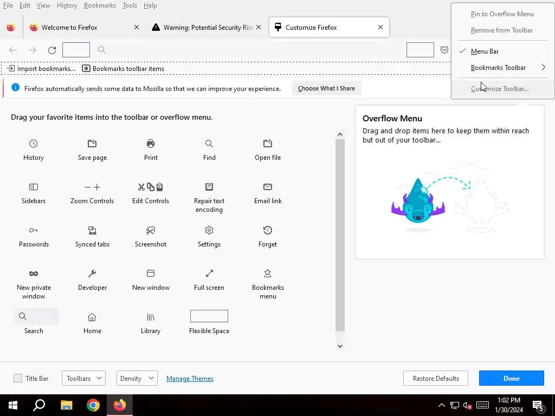Click Bookmarks toolbar items placeholder

coord(123,69)
